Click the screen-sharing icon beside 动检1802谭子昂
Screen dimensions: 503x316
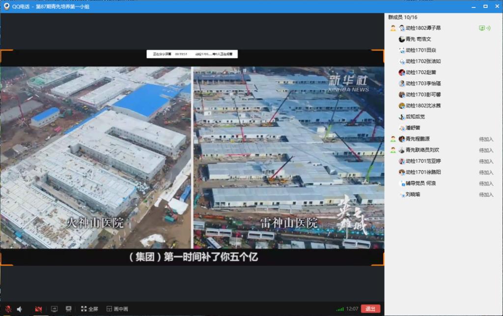coord(481,28)
